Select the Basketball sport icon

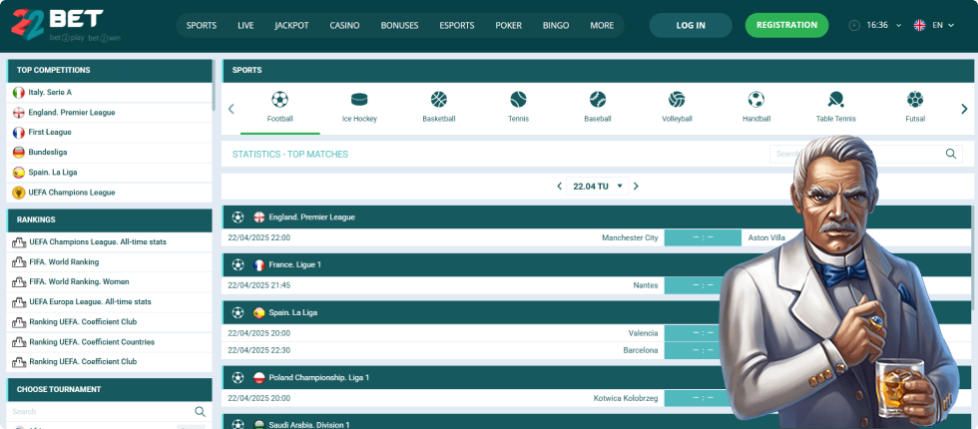pyautogui.click(x=439, y=100)
